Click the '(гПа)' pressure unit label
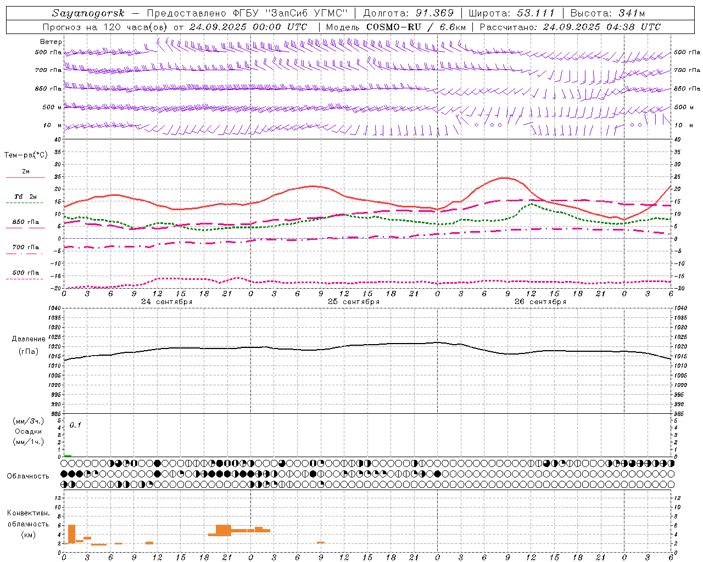The image size is (703, 562). pyautogui.click(x=29, y=351)
